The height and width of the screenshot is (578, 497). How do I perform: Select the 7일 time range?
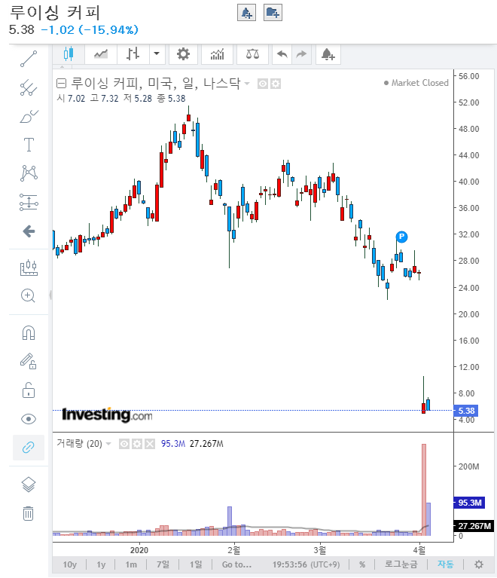(x=163, y=564)
